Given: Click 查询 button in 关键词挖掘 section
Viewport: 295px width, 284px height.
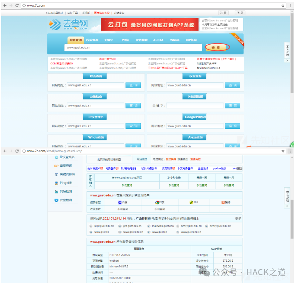Looking at the screenshot, I should [232, 106].
